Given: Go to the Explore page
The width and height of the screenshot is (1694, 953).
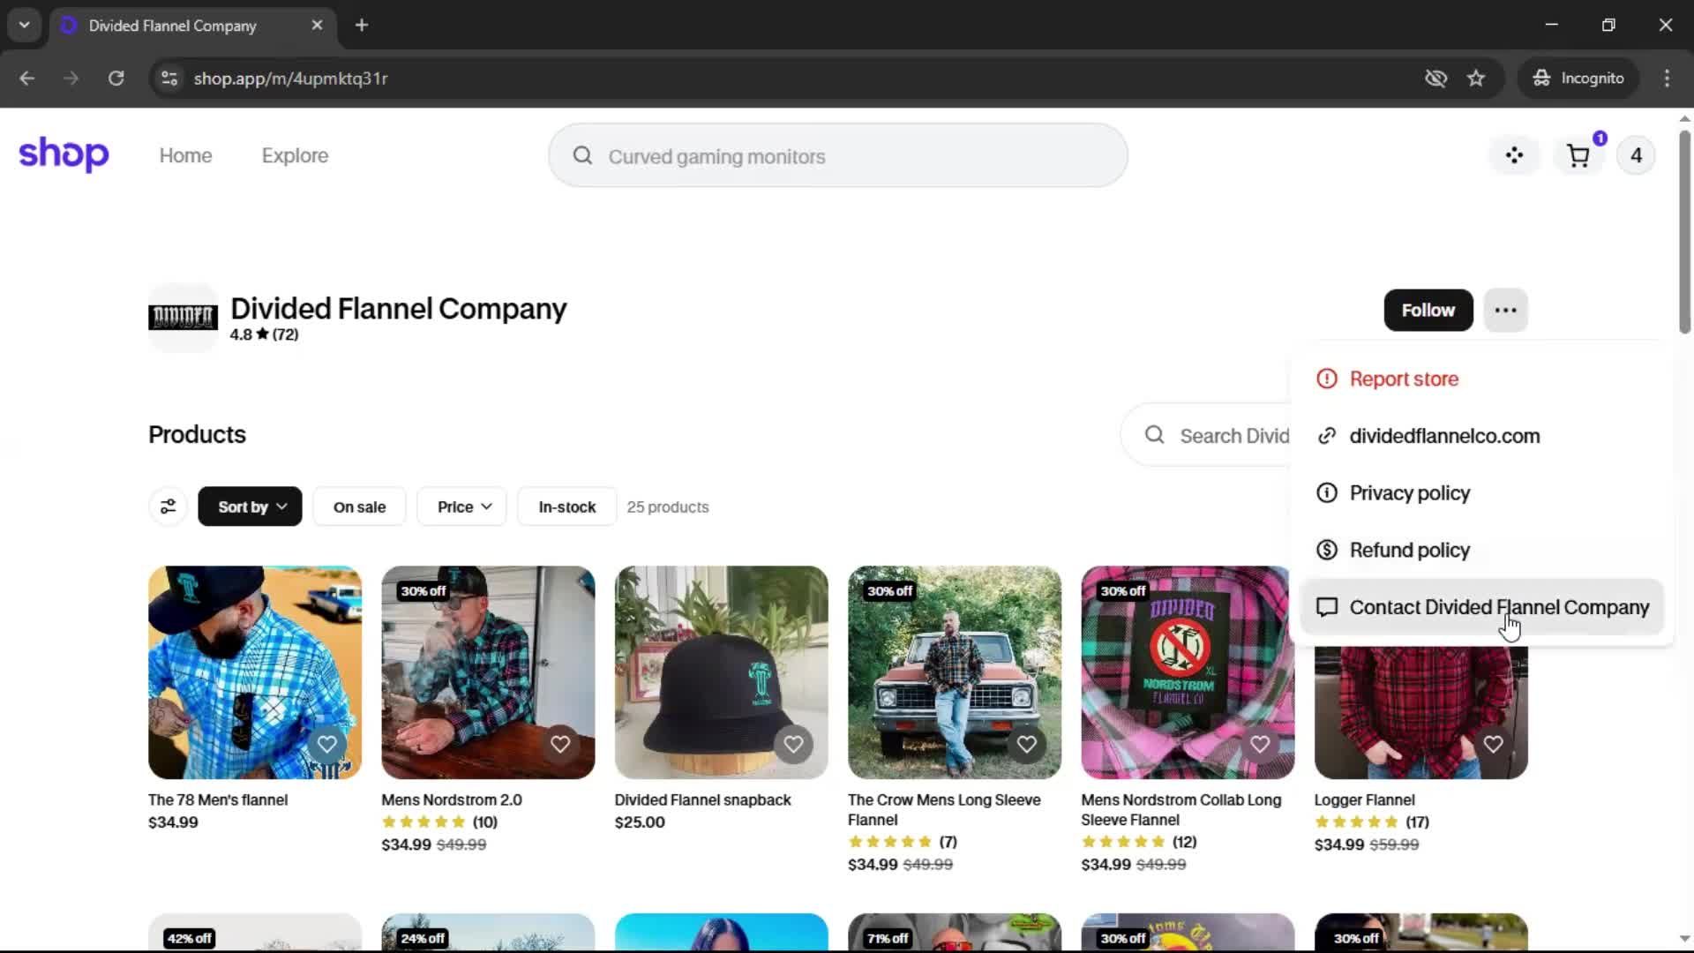Looking at the screenshot, I should 295,156.
